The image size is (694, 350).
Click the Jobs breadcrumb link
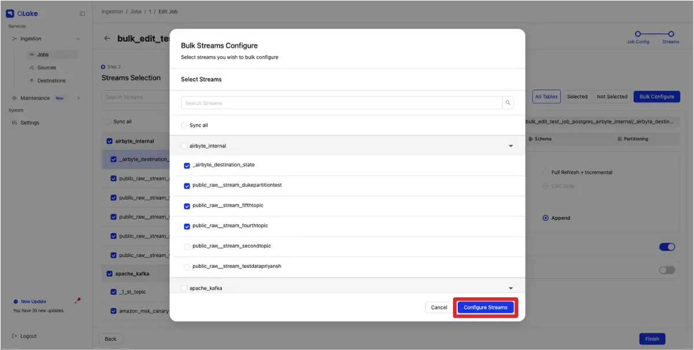click(x=136, y=12)
